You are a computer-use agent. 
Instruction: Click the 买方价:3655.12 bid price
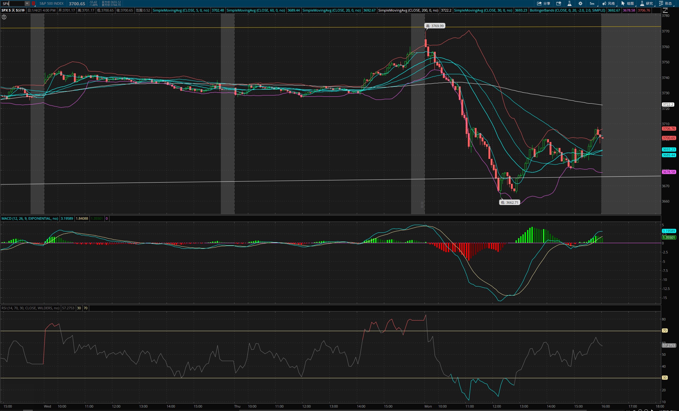[x=111, y=2]
